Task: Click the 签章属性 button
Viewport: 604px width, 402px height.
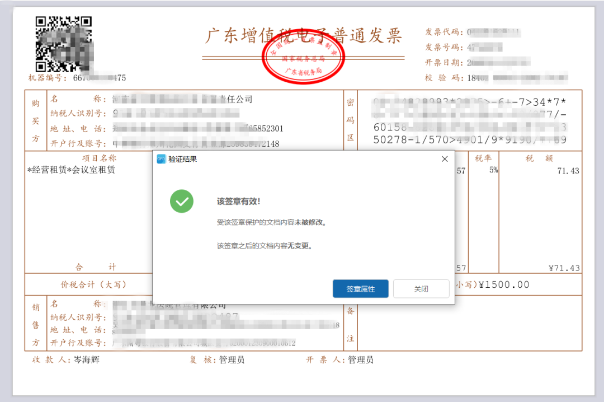Action: (360, 289)
